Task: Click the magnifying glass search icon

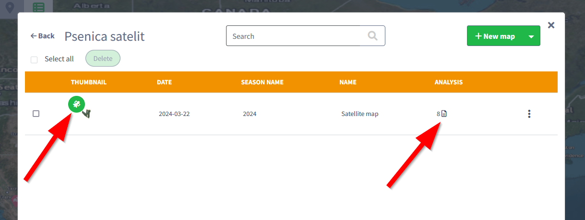Action: [x=372, y=36]
